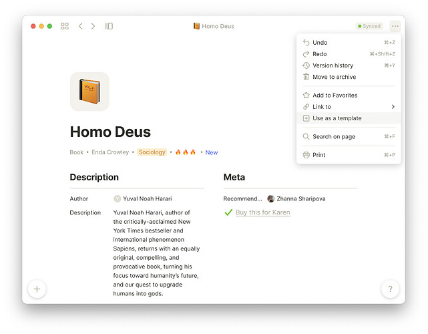The image size is (428, 334).
Task: Choose Move to archive
Action: [349, 77]
